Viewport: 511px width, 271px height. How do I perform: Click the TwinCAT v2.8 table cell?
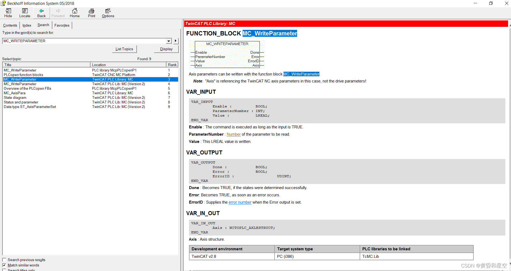(232, 256)
